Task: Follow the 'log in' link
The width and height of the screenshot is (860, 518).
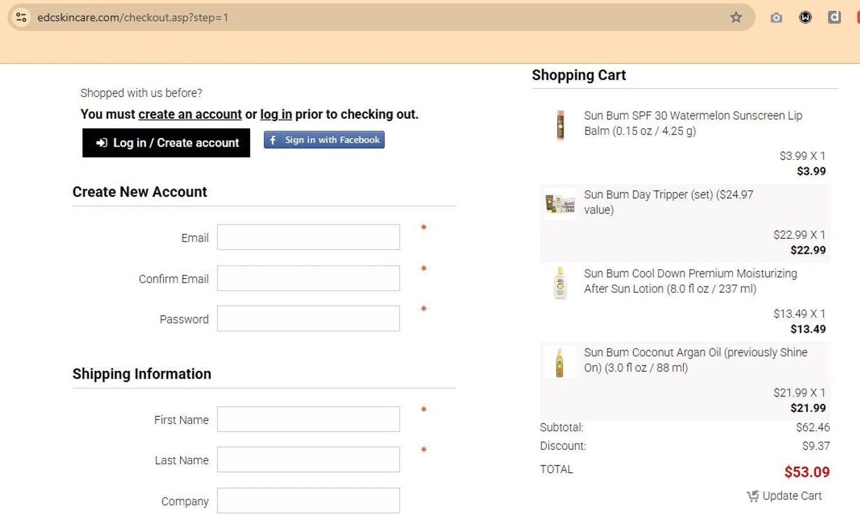Action: tap(276, 114)
